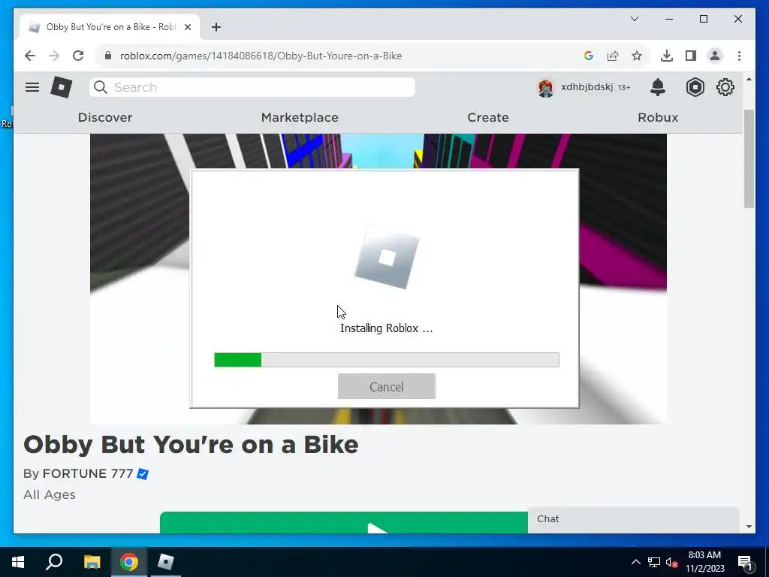Reload the page with refresh icon
The width and height of the screenshot is (769, 577).
78,56
